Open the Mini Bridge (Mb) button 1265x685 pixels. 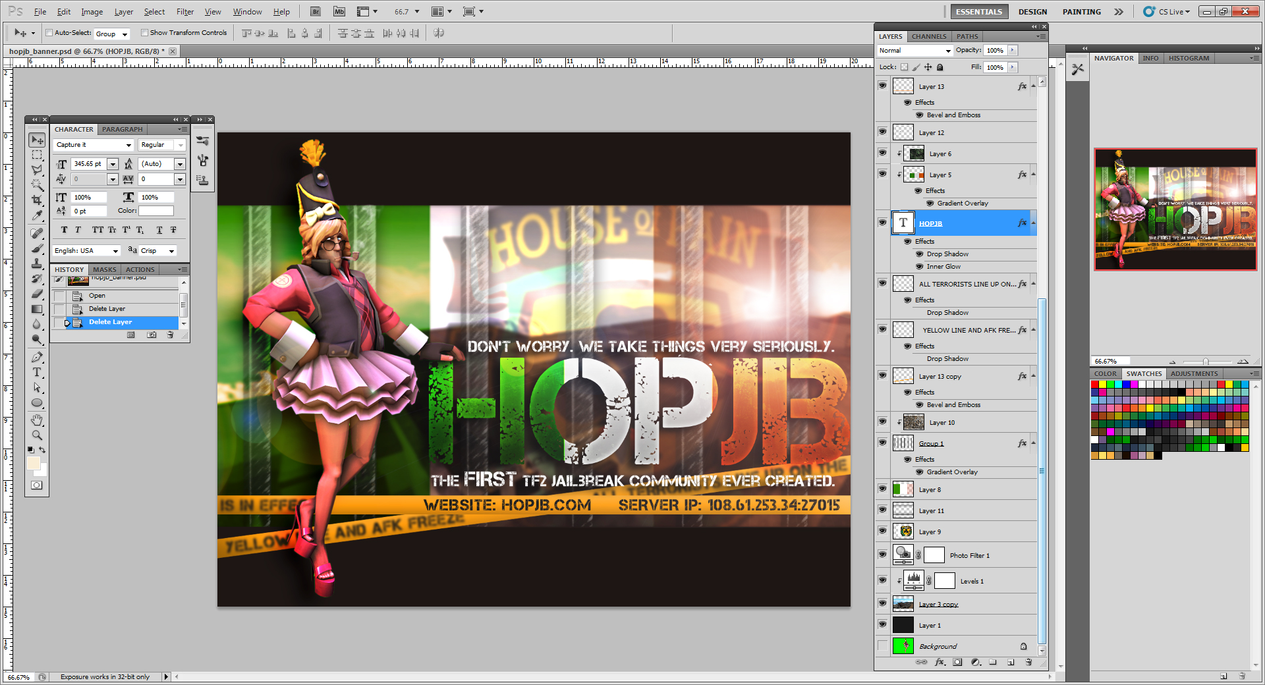[339, 11]
